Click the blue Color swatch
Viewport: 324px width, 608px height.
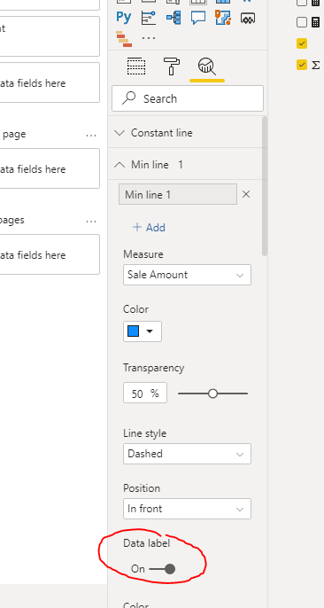(133, 331)
